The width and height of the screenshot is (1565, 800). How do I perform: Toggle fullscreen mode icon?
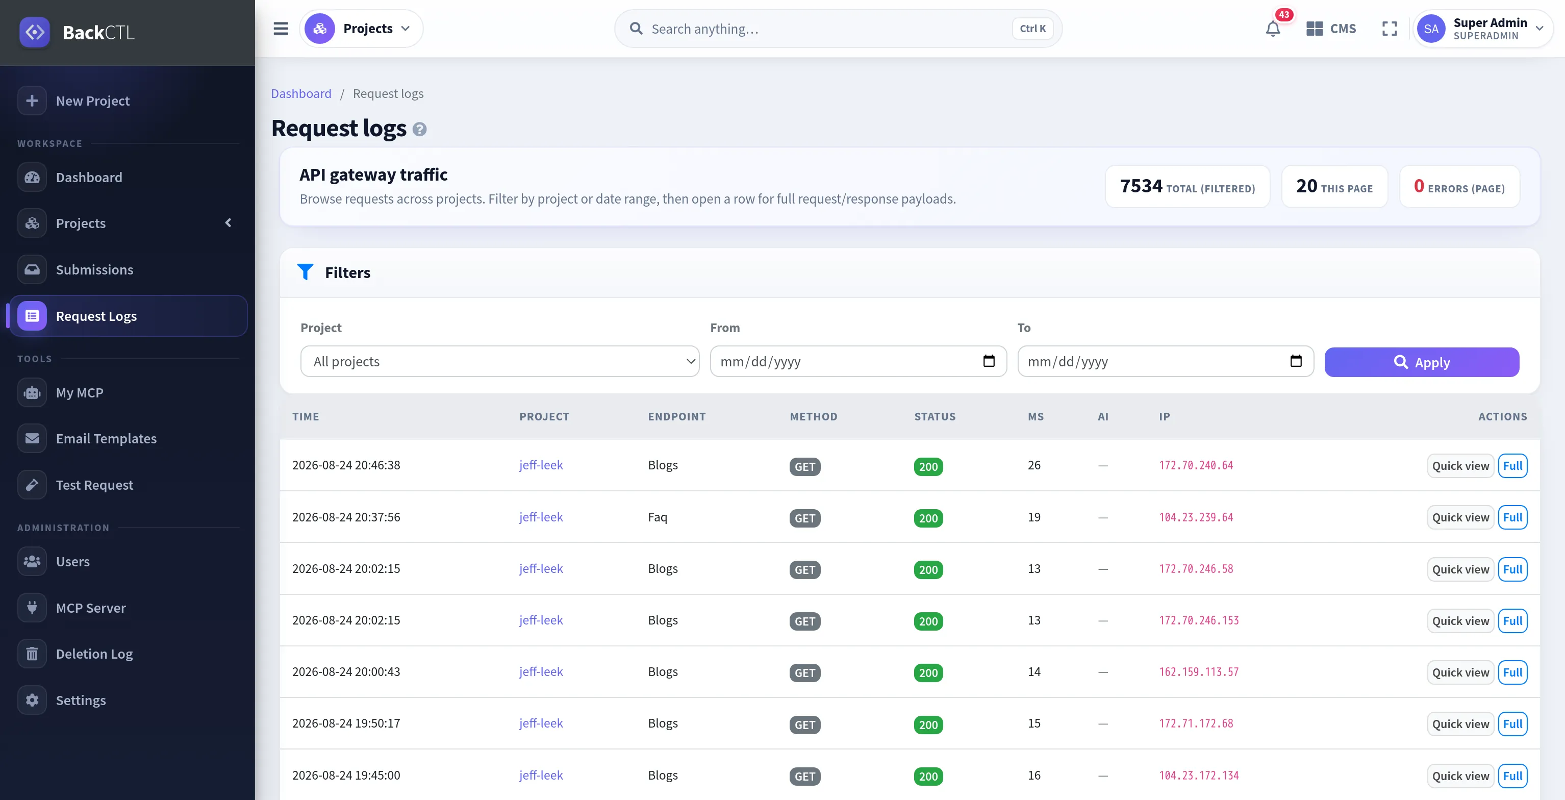(1390, 29)
